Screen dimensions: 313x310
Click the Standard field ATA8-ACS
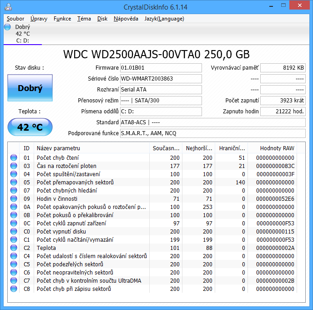213,122
